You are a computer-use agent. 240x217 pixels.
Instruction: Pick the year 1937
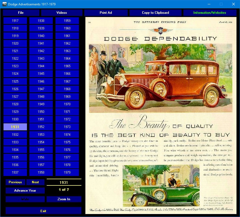[15, 172]
